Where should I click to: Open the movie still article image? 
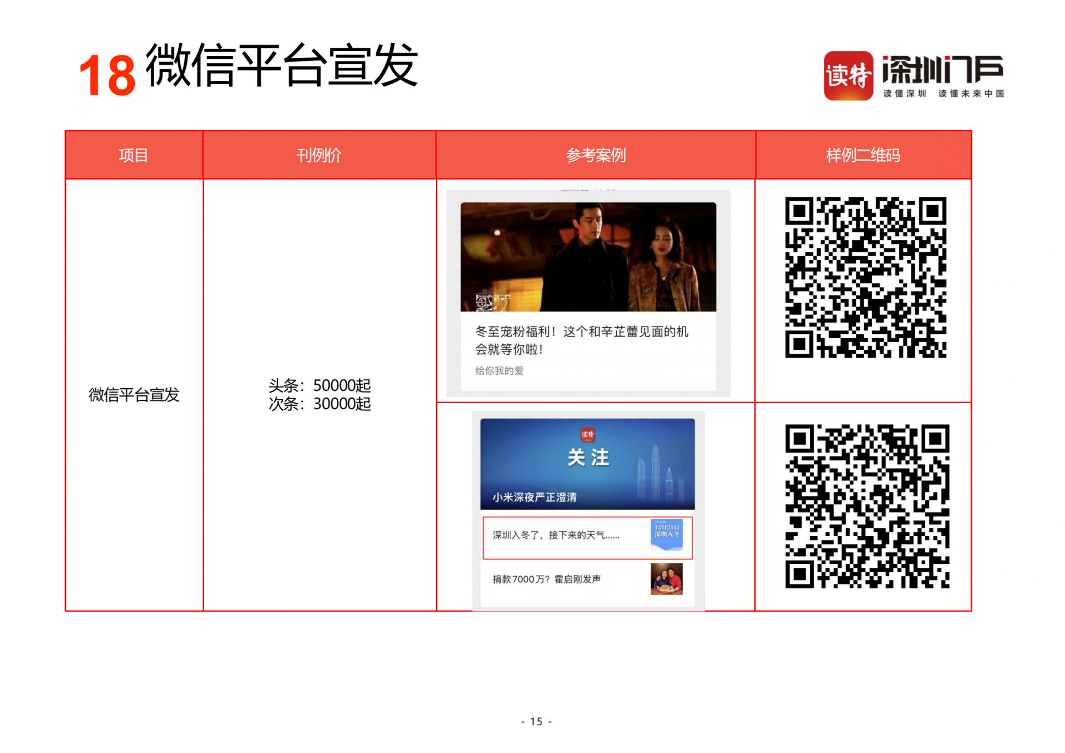click(x=588, y=257)
